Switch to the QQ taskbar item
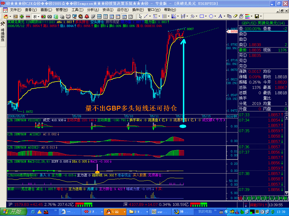 115,212
